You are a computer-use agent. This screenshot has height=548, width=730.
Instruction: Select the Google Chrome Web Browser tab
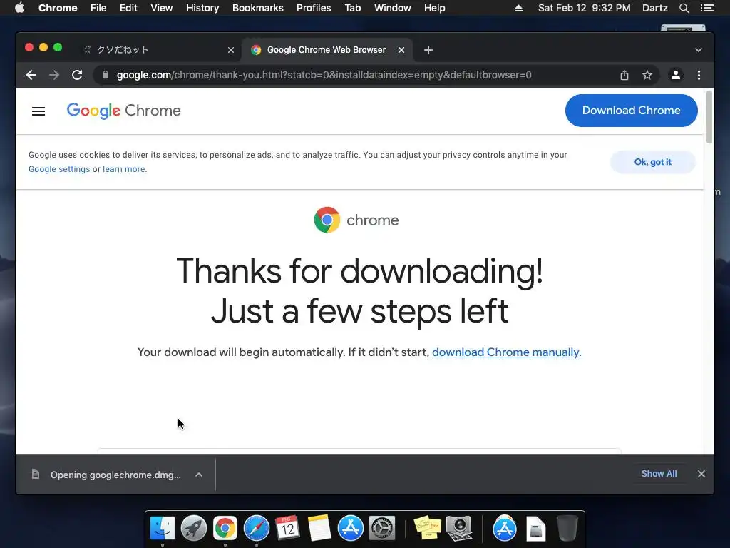[x=327, y=50]
